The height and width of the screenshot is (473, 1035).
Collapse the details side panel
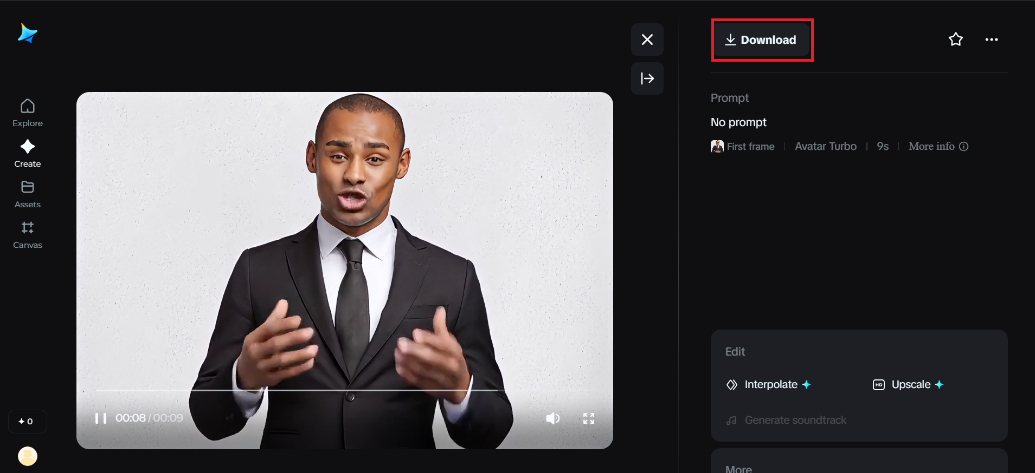pos(647,78)
